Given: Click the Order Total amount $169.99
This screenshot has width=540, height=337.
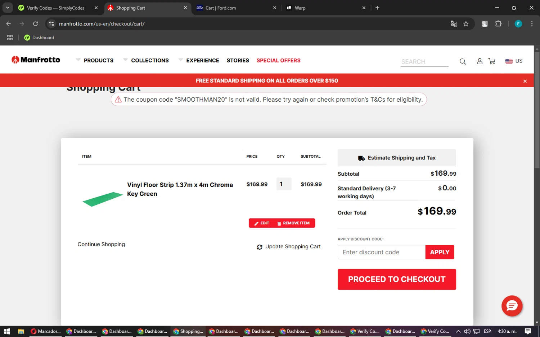Looking at the screenshot, I should 437,211.
